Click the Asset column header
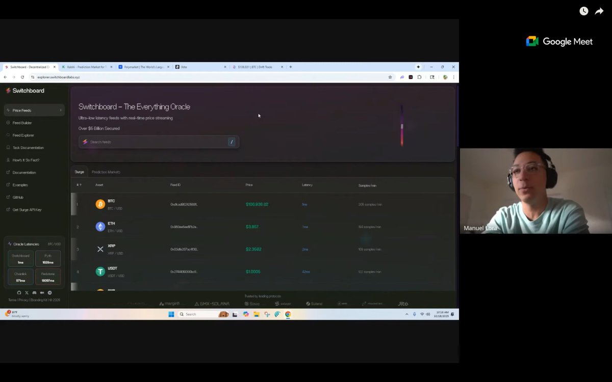This screenshot has height=382, width=612. 99,185
